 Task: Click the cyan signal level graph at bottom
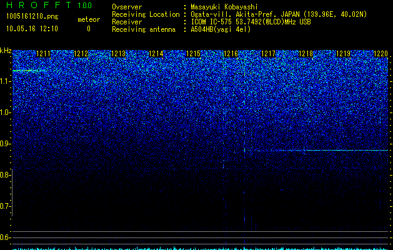[x=200, y=248]
